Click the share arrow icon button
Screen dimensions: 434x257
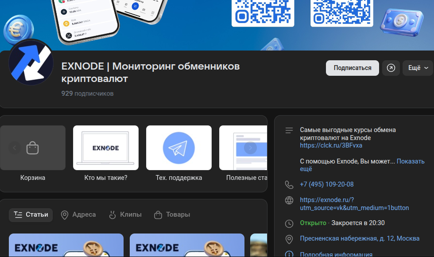391,68
